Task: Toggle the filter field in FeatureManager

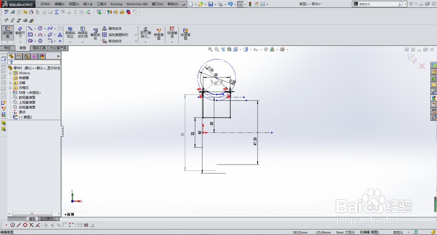Action: point(11,62)
